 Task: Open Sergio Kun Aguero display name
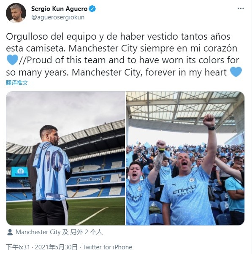click(60, 9)
